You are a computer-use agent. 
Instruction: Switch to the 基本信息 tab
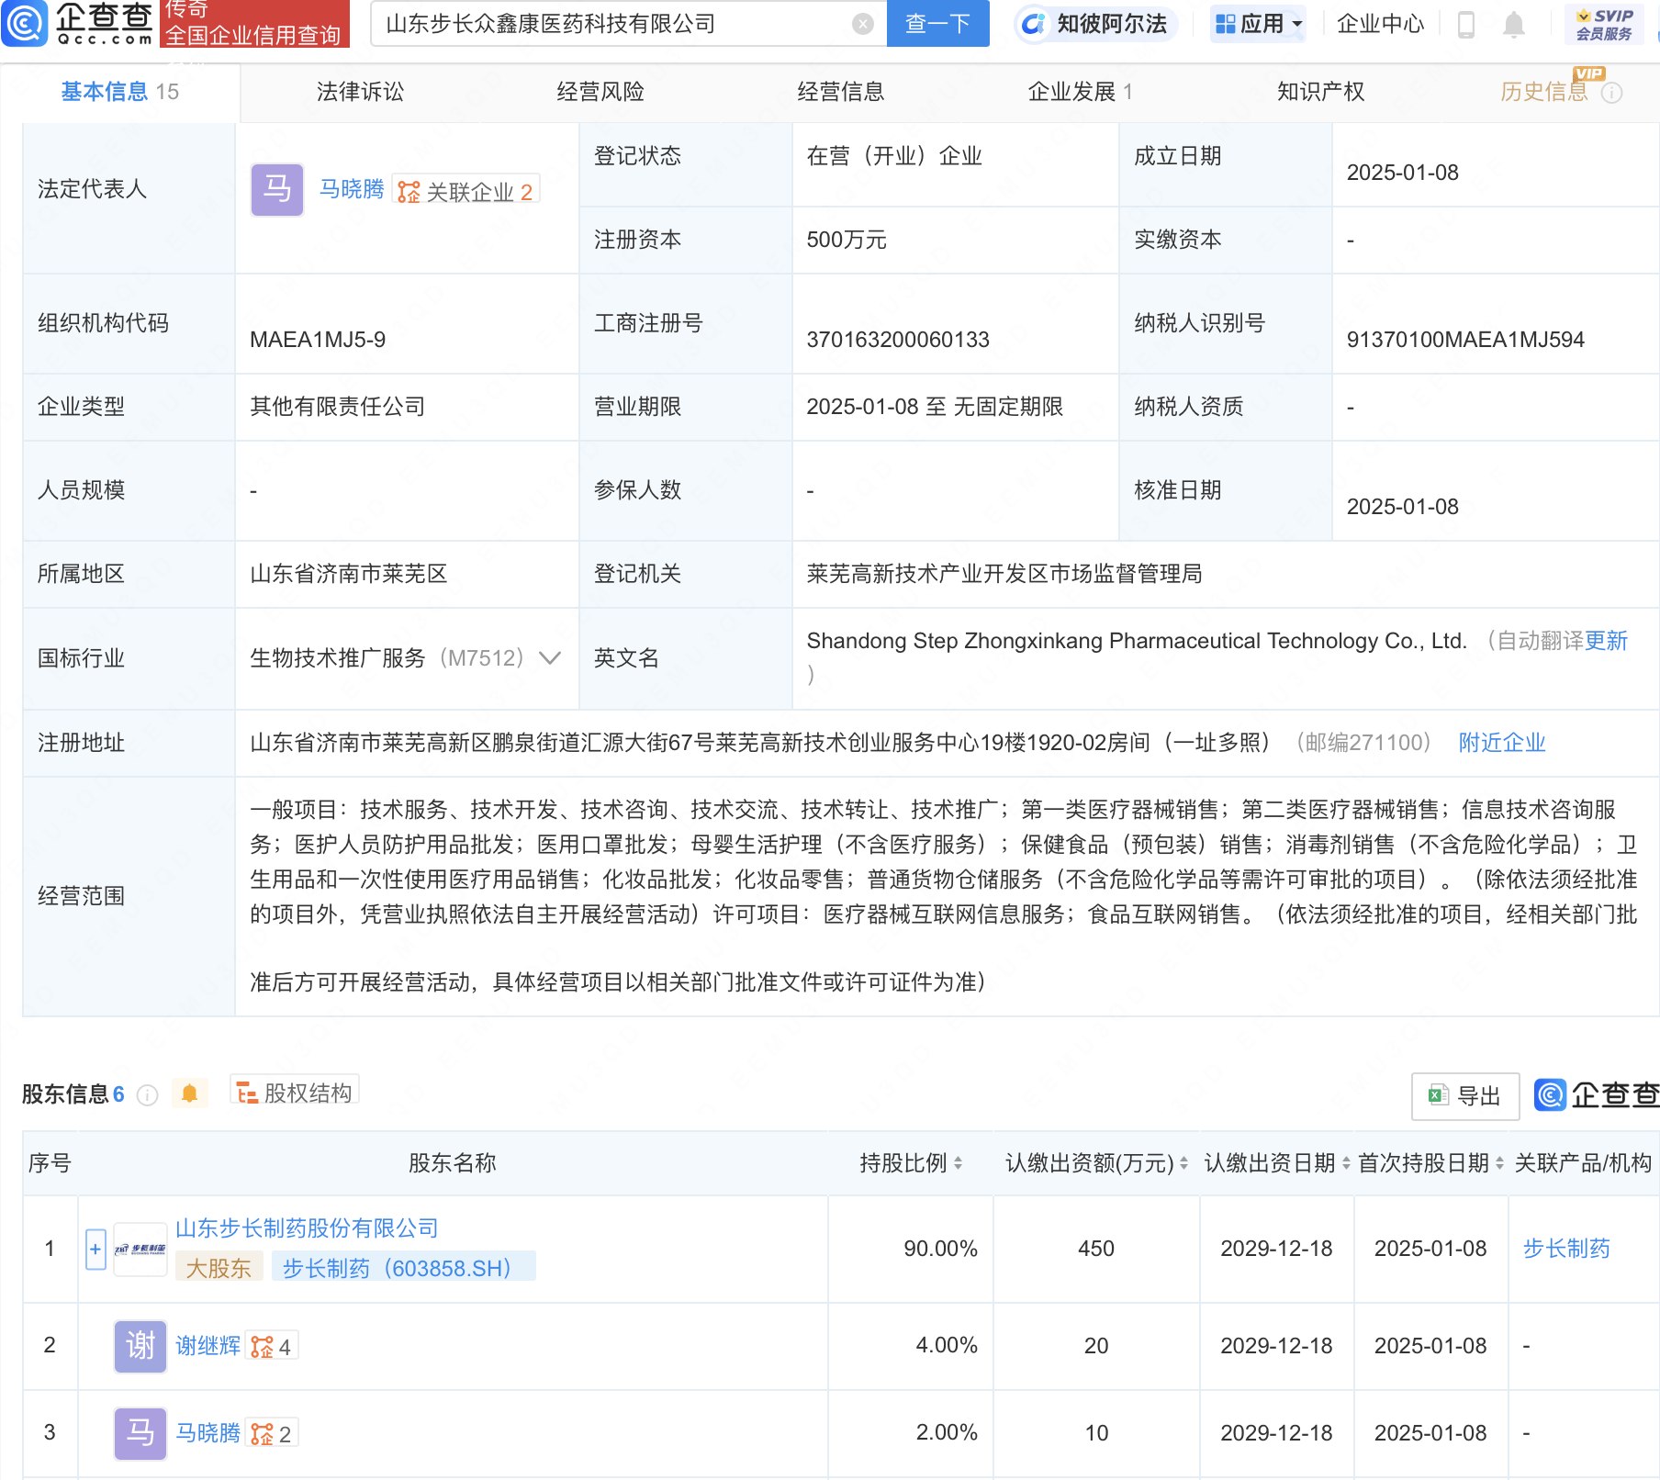coord(119,92)
